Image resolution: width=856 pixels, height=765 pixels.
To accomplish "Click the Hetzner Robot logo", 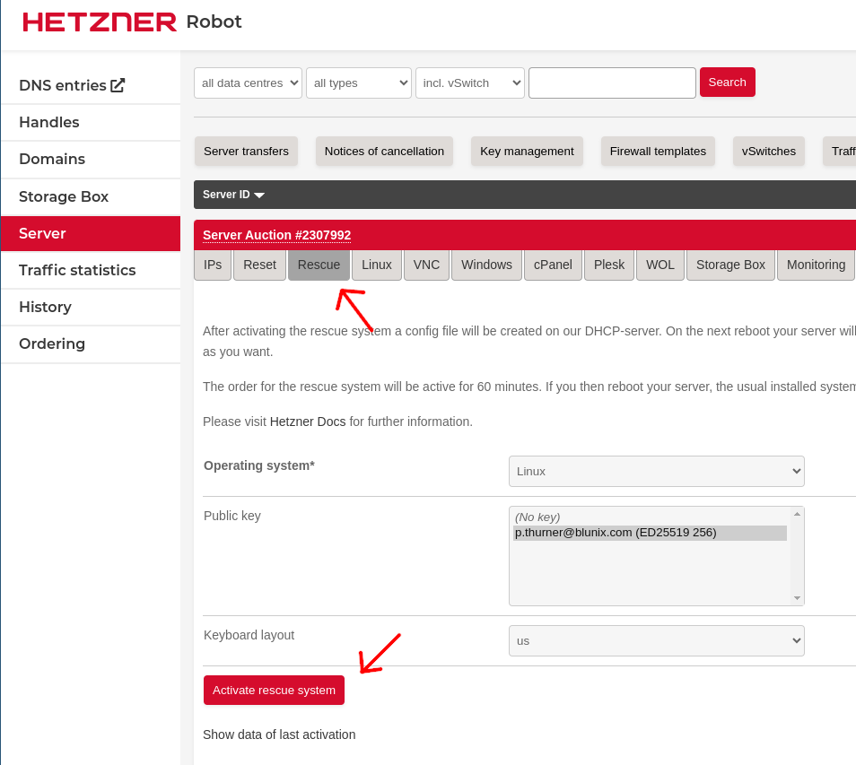I will [x=99, y=21].
